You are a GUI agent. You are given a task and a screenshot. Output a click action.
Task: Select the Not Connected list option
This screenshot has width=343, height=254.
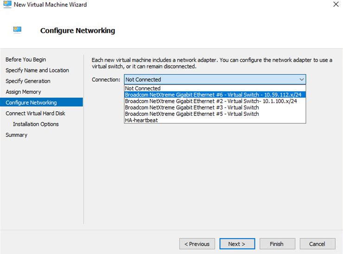[x=143, y=89]
